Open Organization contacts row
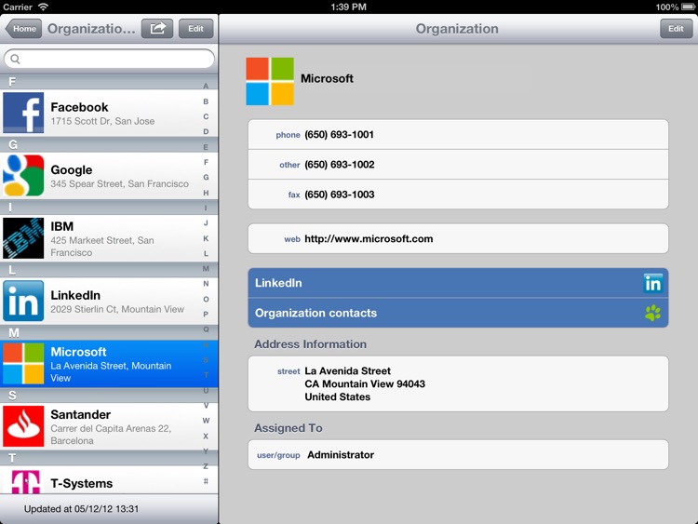 point(458,313)
